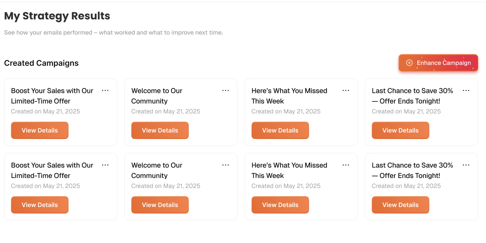Click the plus icon on Enhance Campaign
The height and width of the screenshot is (243, 486).
(x=410, y=63)
